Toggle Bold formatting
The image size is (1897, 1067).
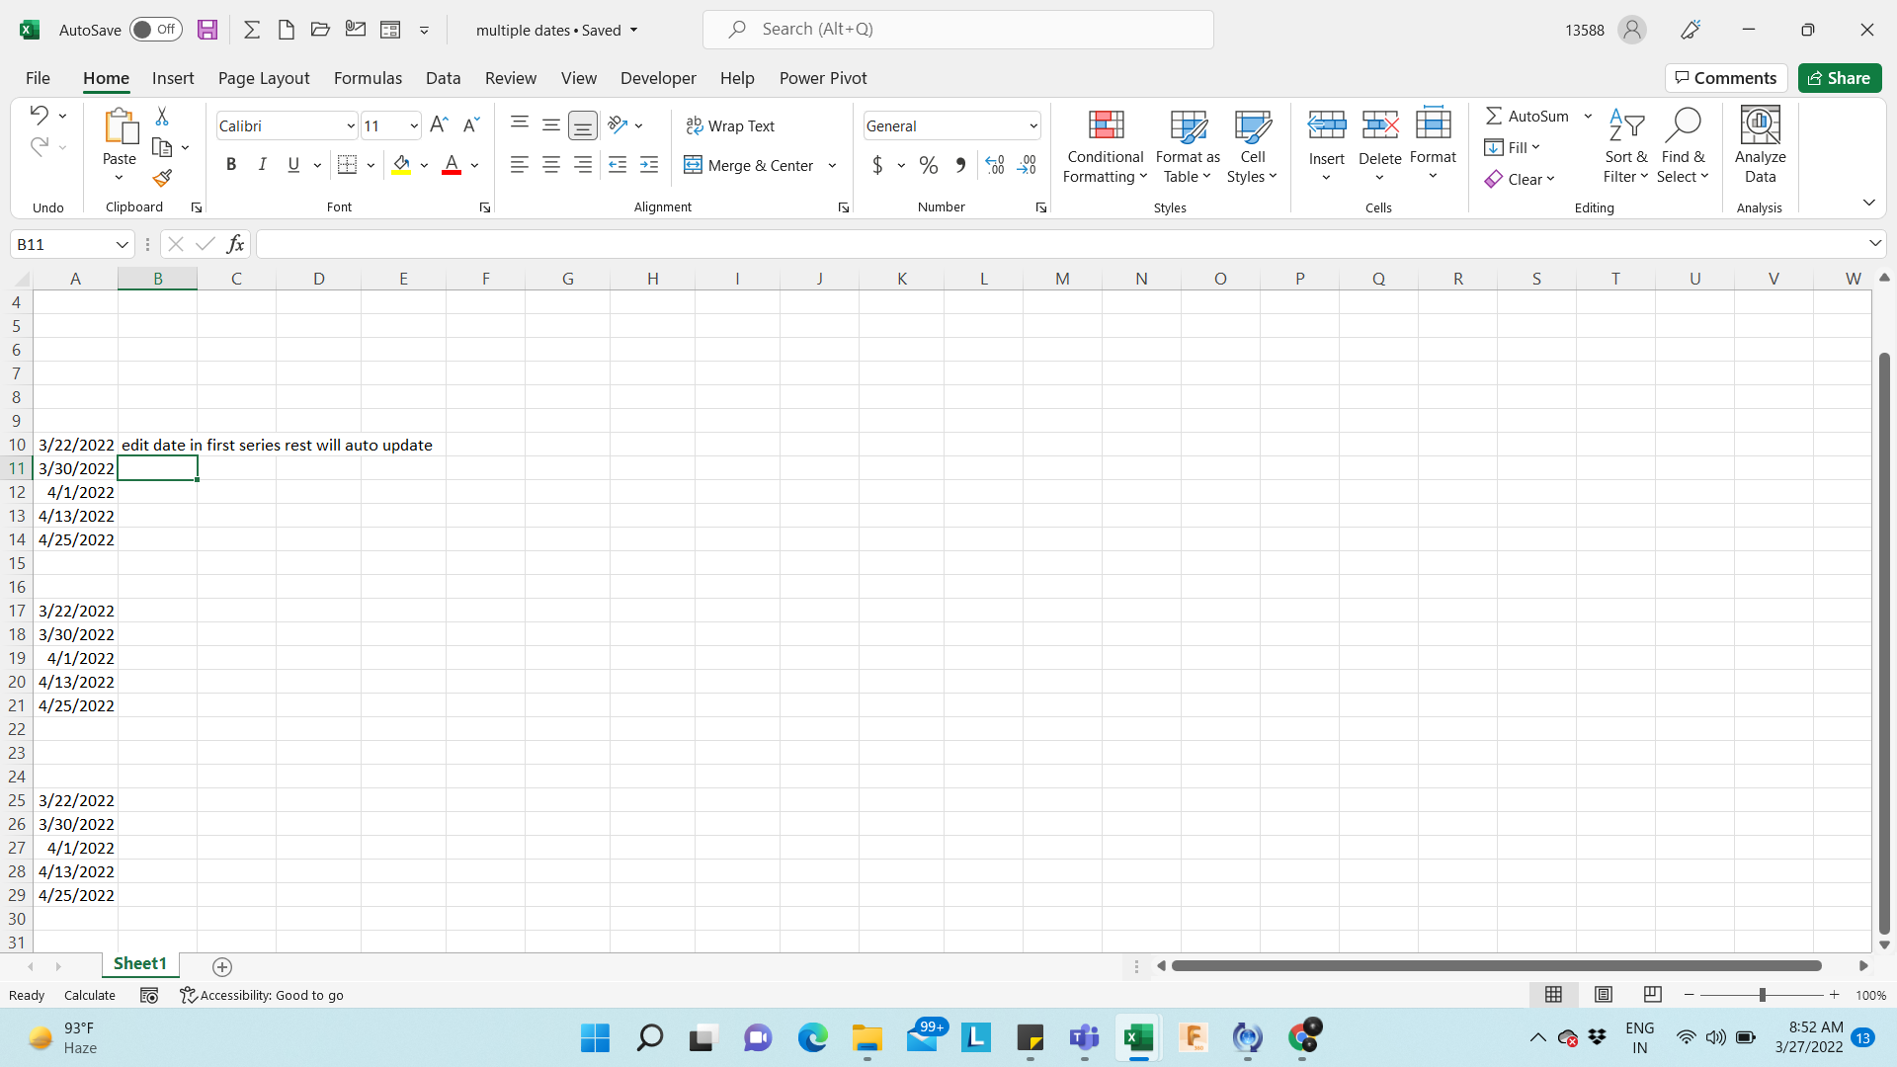231,165
